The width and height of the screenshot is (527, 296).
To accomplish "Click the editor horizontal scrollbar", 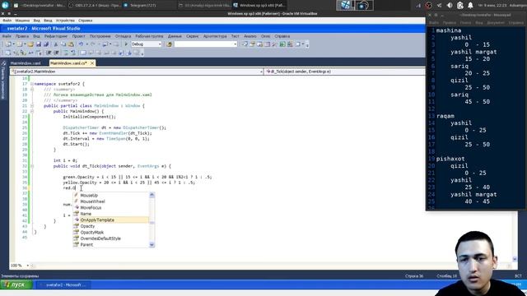I will [271, 266].
